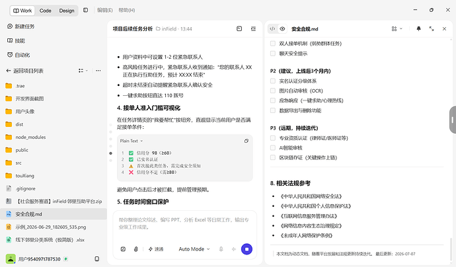Open the 帮助(H) menu
This screenshot has width=456, height=267.
coord(126,10)
